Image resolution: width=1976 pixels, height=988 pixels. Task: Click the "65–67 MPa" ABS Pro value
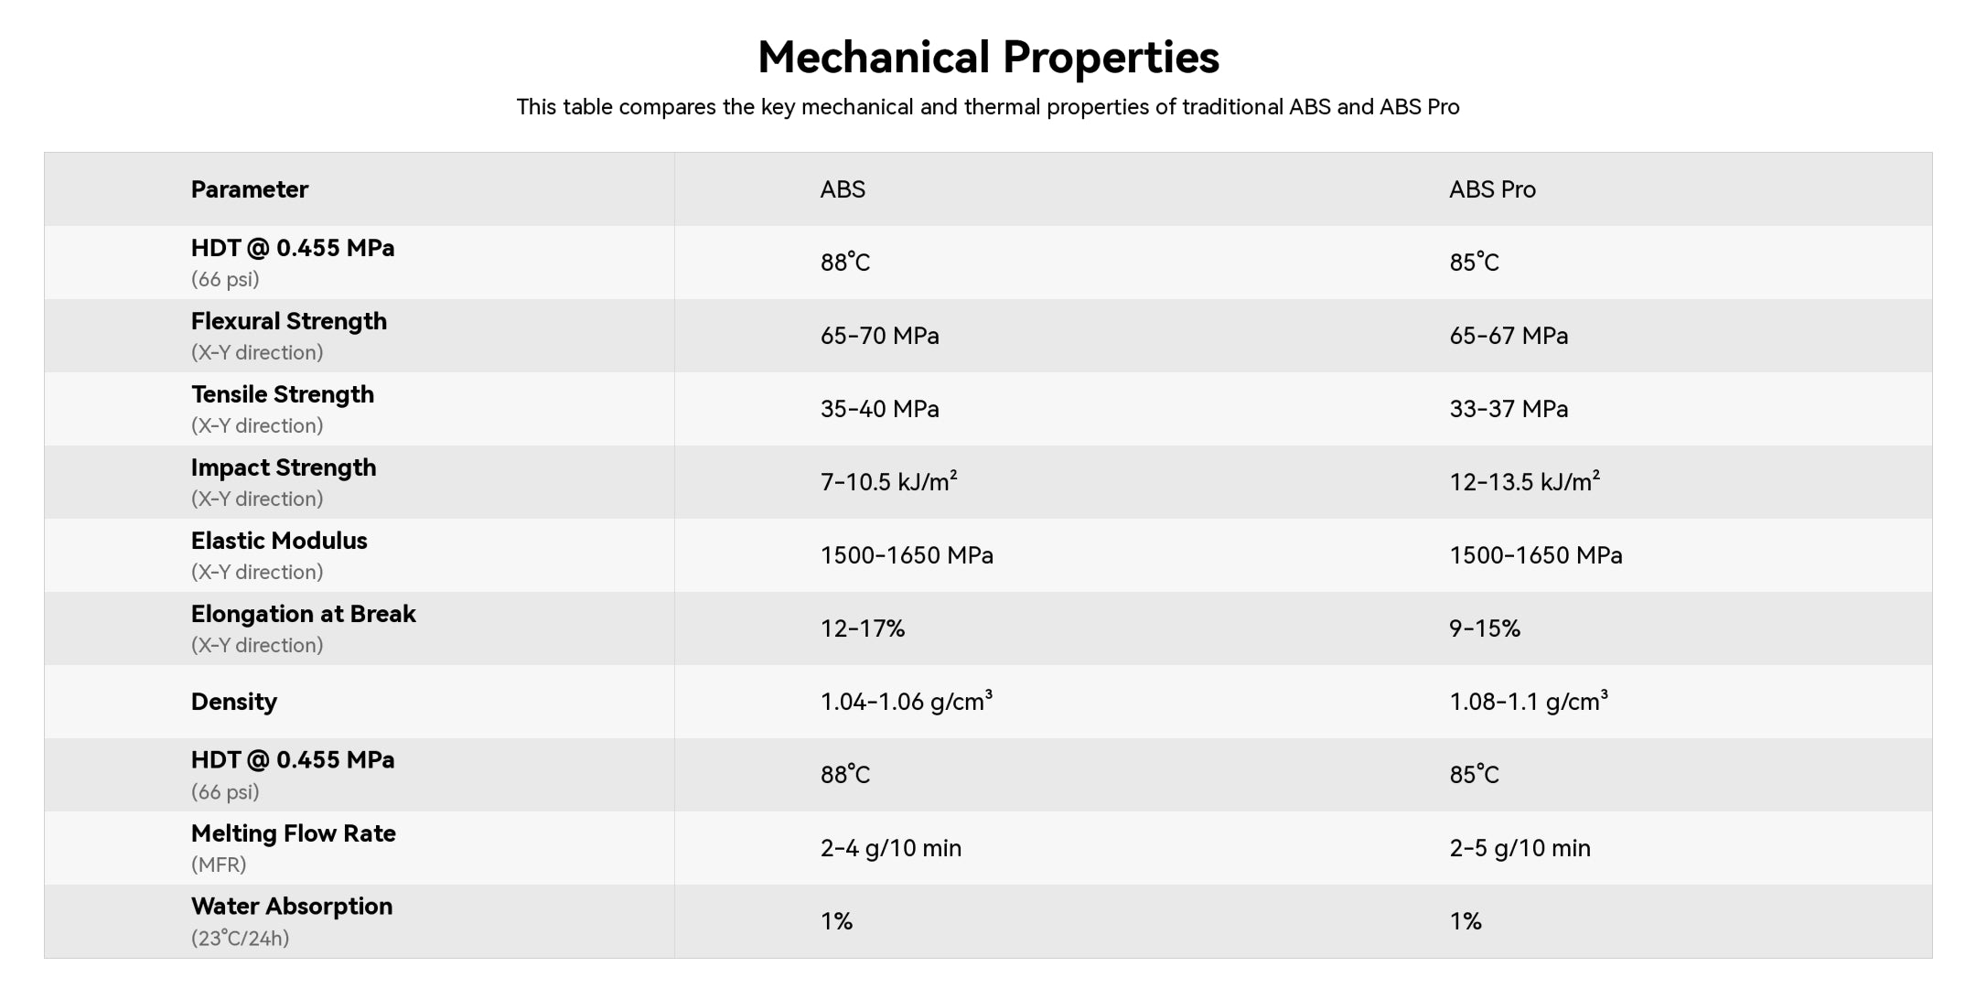(1508, 336)
